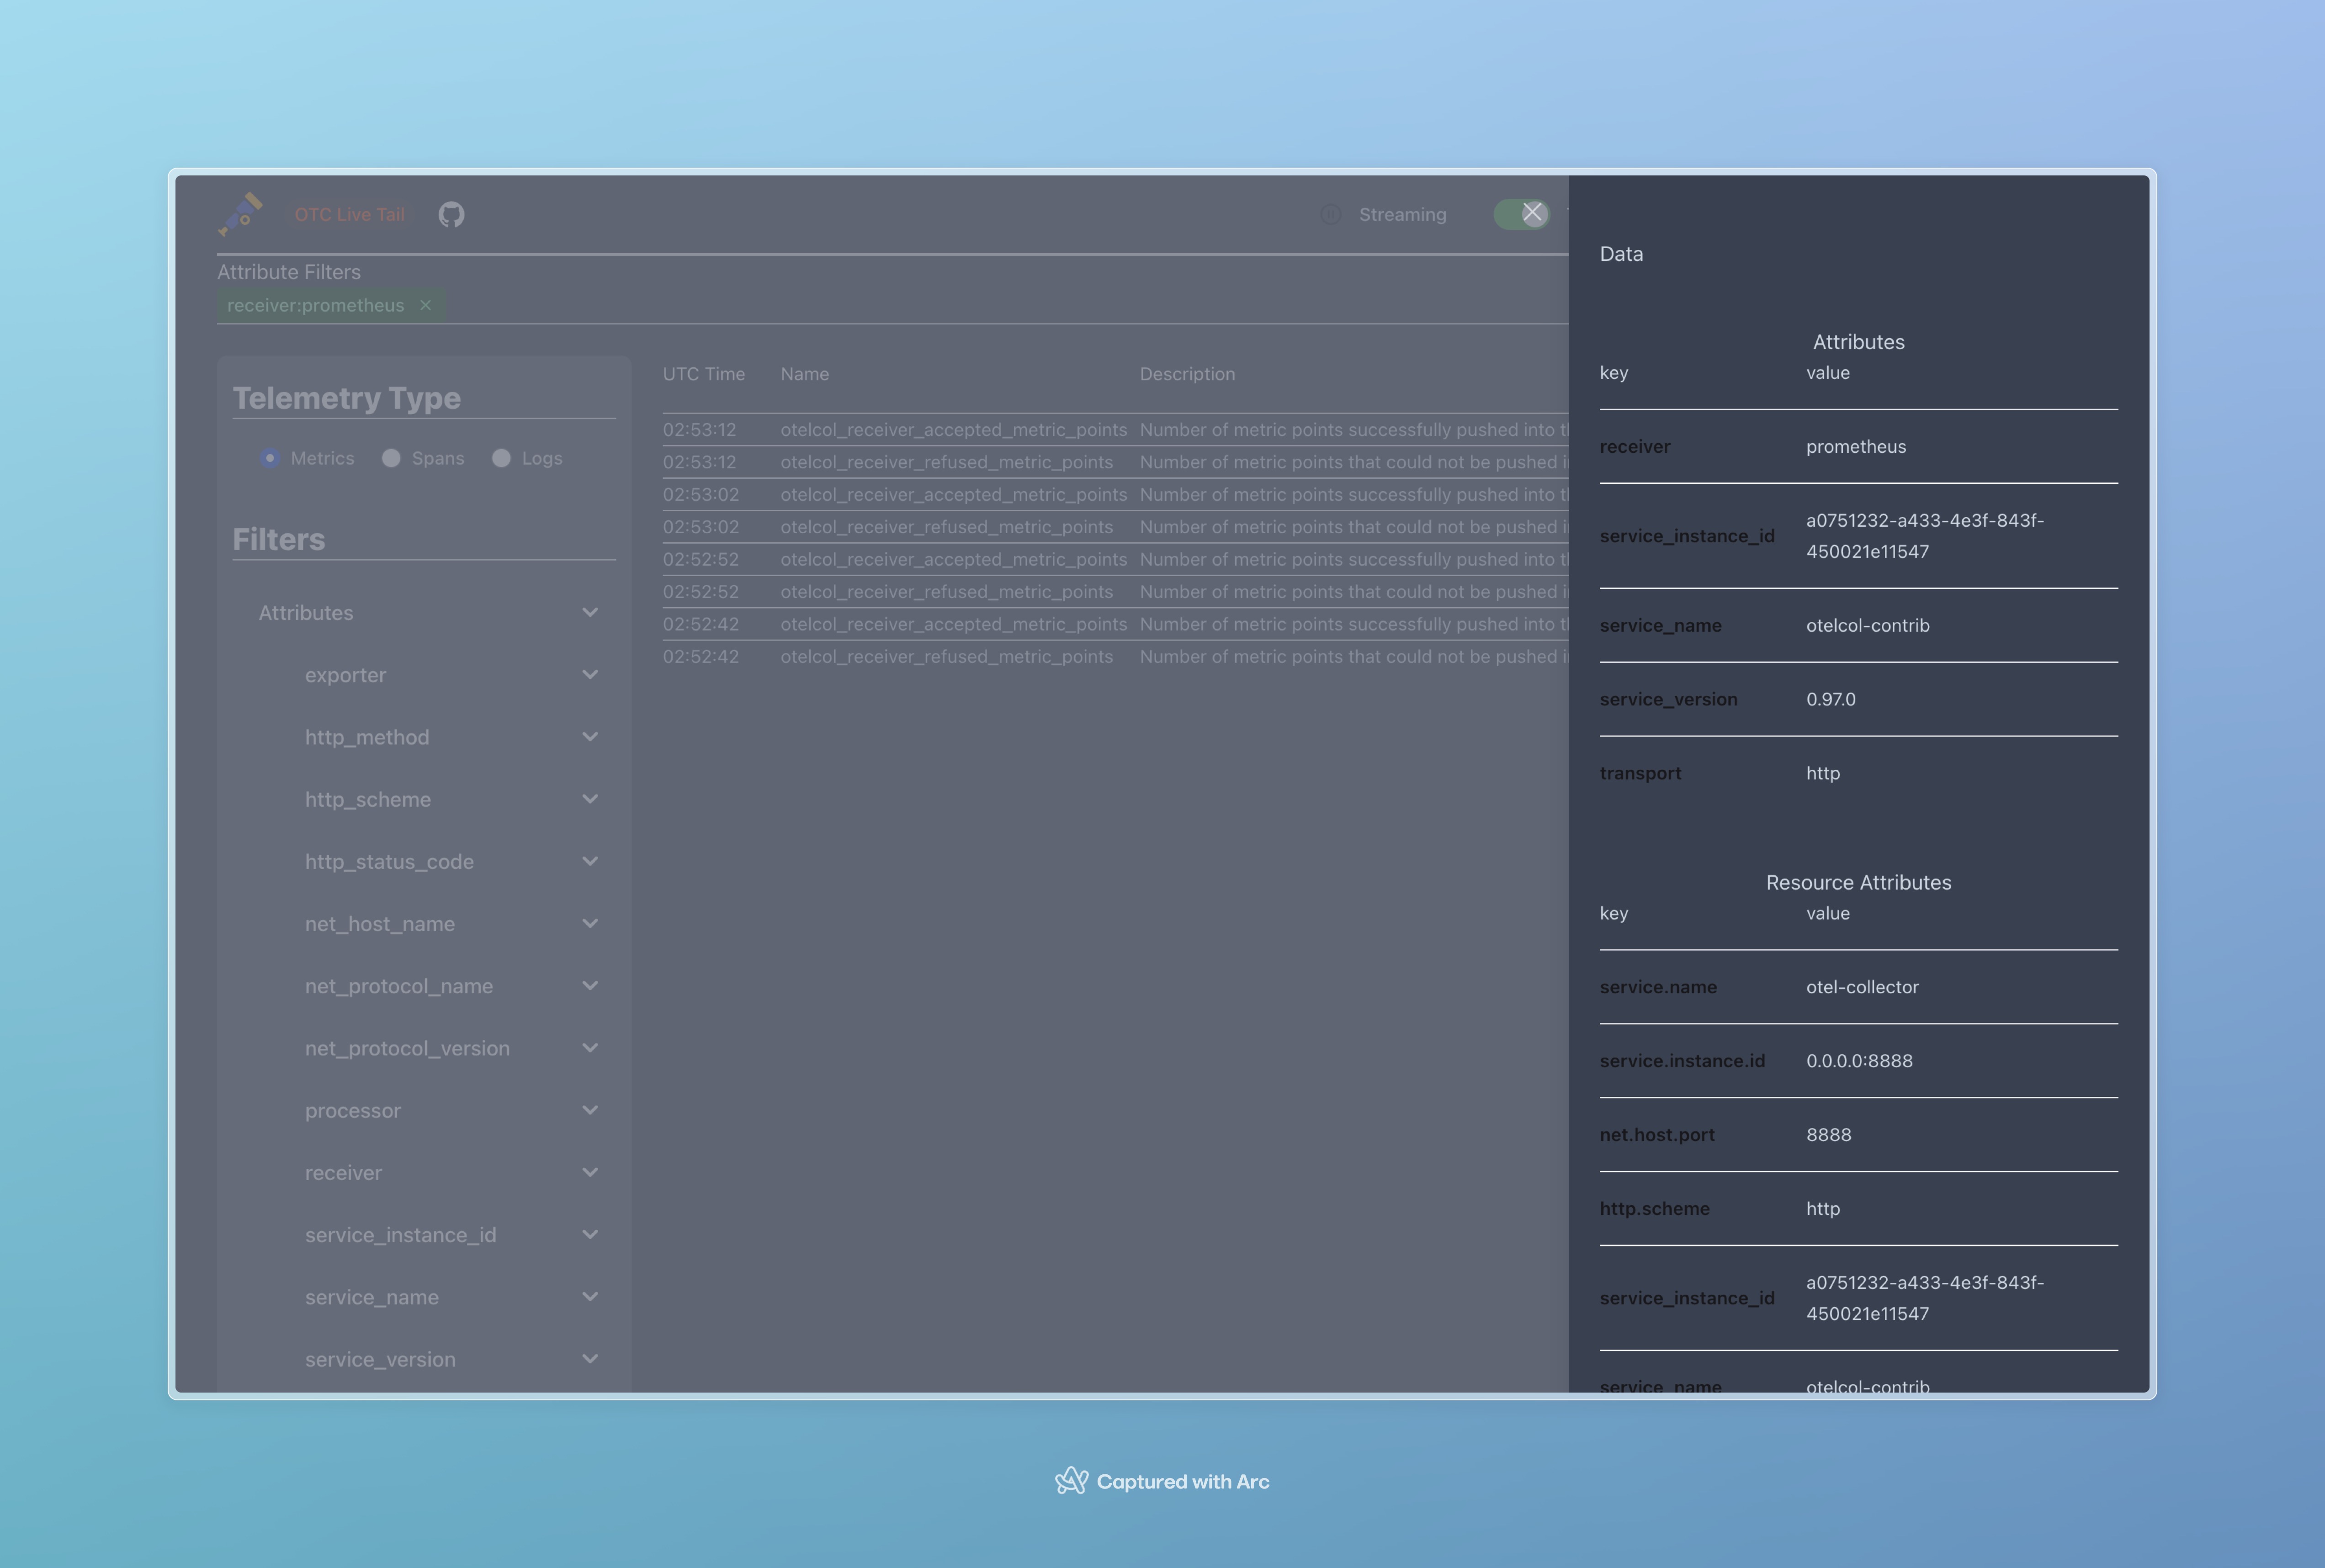
Task: Toggle the streaming switch
Action: click(x=1521, y=214)
